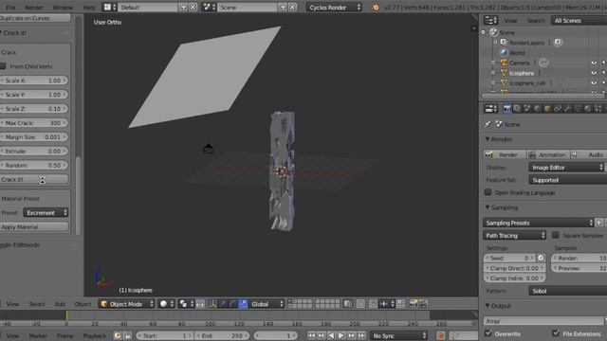The width and height of the screenshot is (607, 341).
Task: Open the Material properties tab icon
Action: 588,109
